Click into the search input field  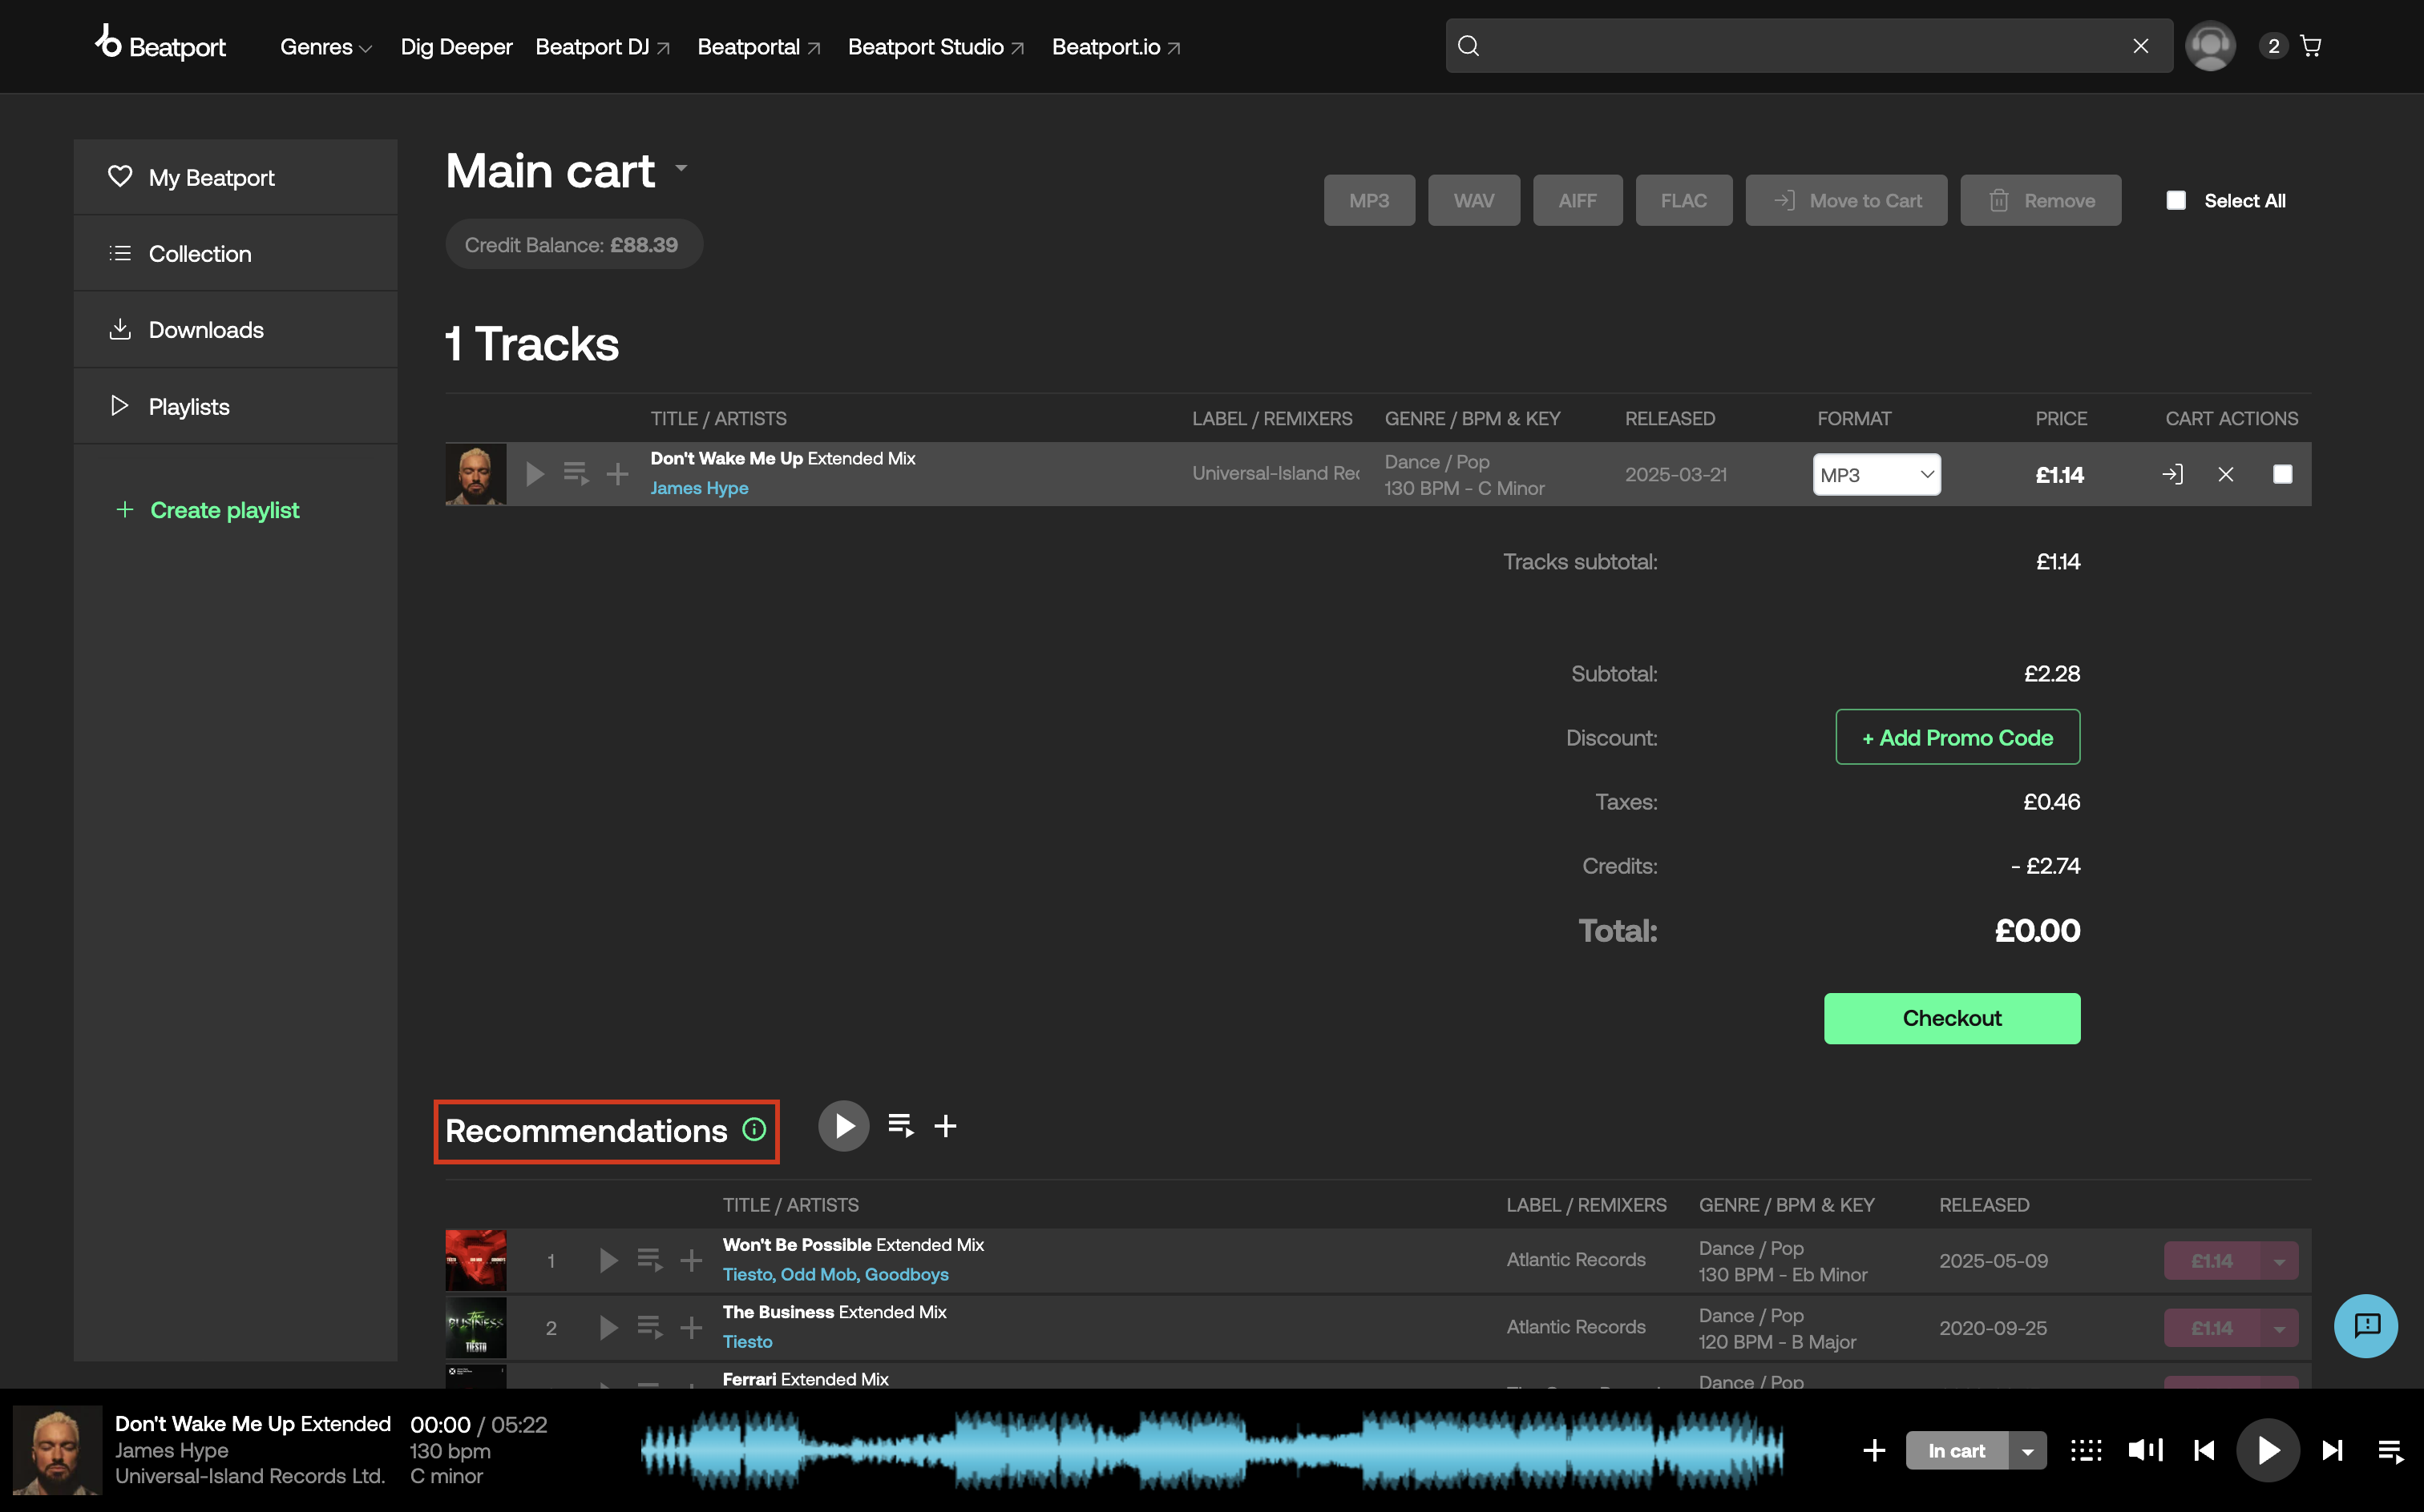[1808, 46]
